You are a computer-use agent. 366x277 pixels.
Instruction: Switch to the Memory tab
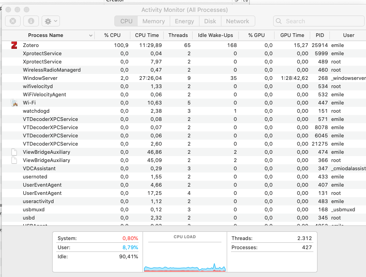(154, 21)
